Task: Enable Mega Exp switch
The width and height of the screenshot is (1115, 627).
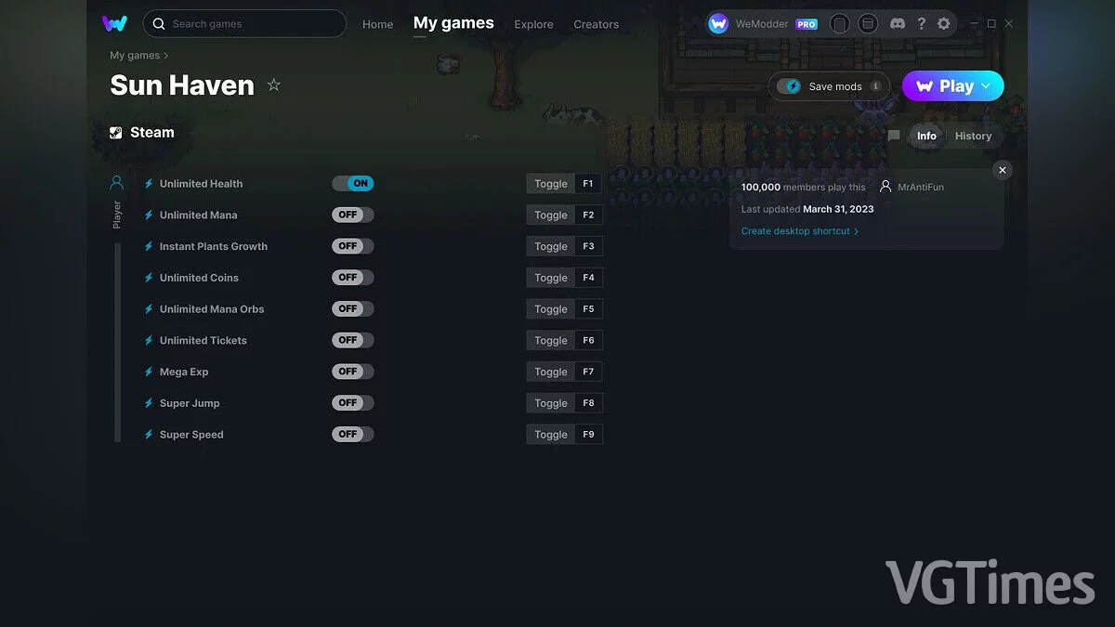Action: click(353, 372)
